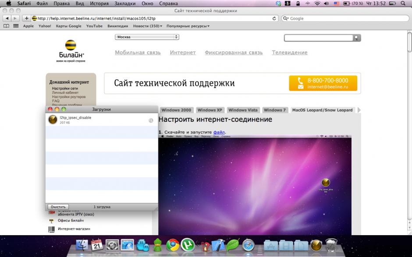Go forward using the Safari forward arrow
Image resolution: width=412 pixels, height=257 pixels.
click(15, 18)
